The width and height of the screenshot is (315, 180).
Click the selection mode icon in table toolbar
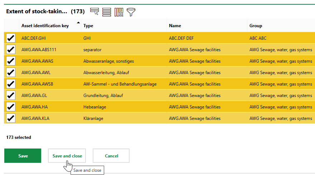[x=94, y=12]
